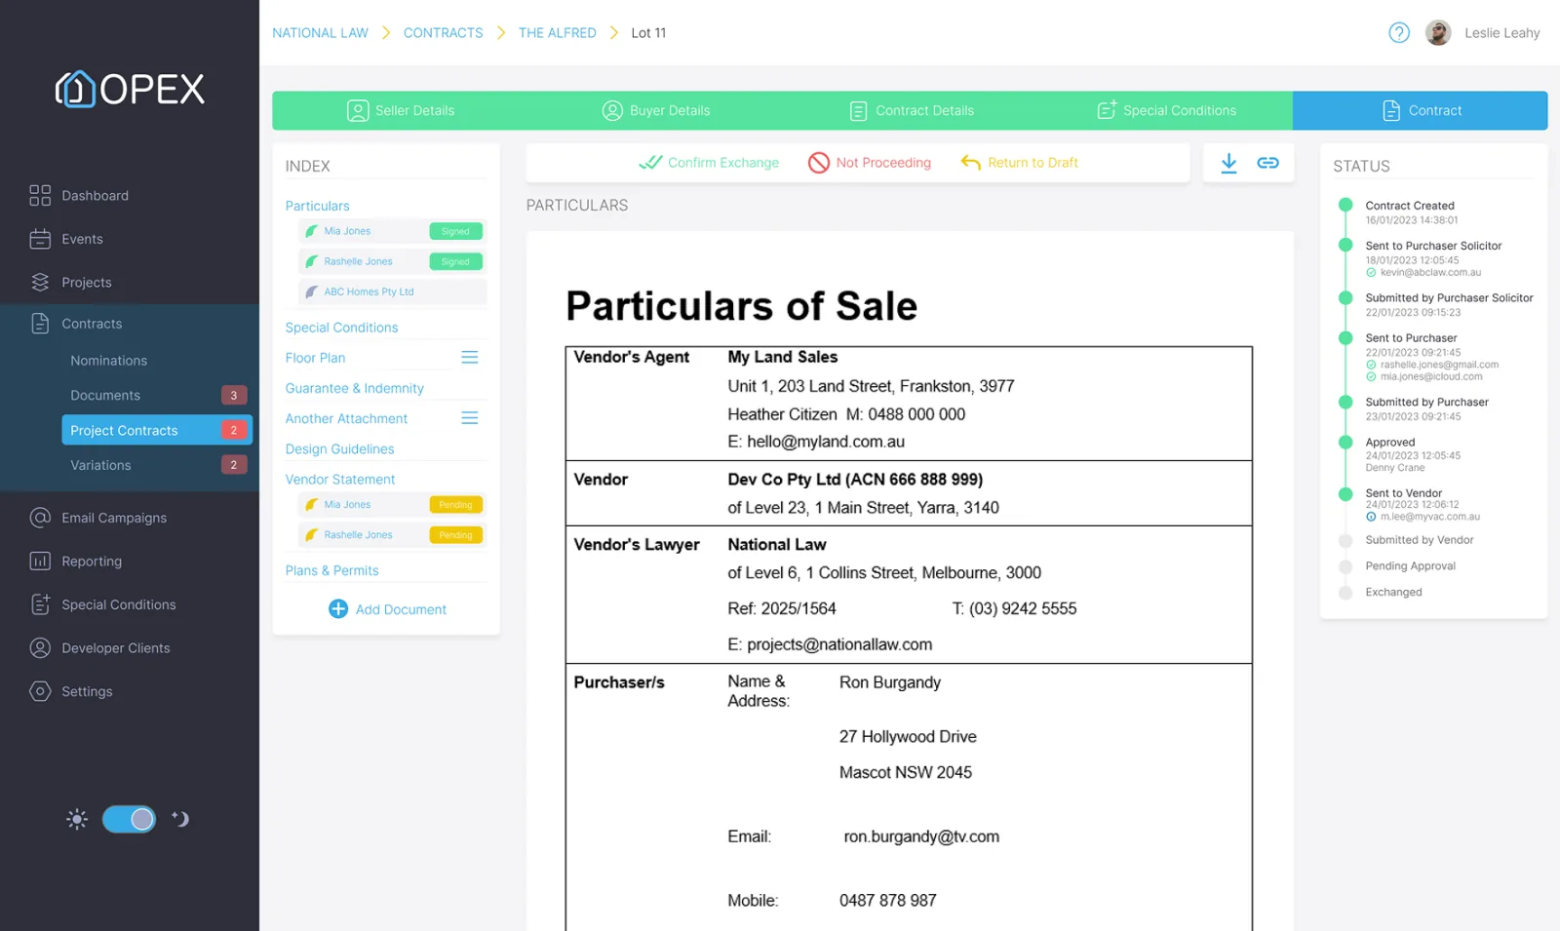This screenshot has height=931, width=1560.
Task: Open Vendor Statement in the index
Action: [x=340, y=479]
